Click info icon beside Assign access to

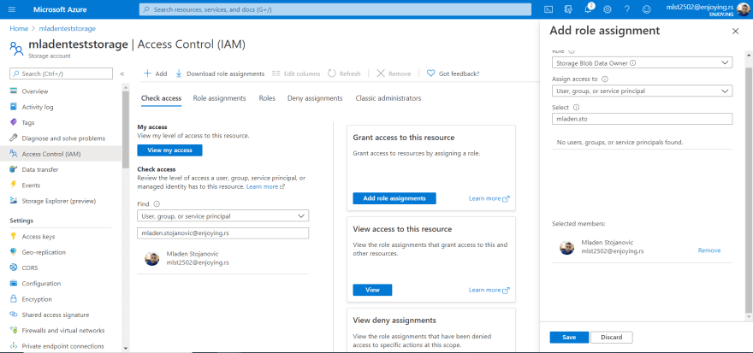(605, 79)
